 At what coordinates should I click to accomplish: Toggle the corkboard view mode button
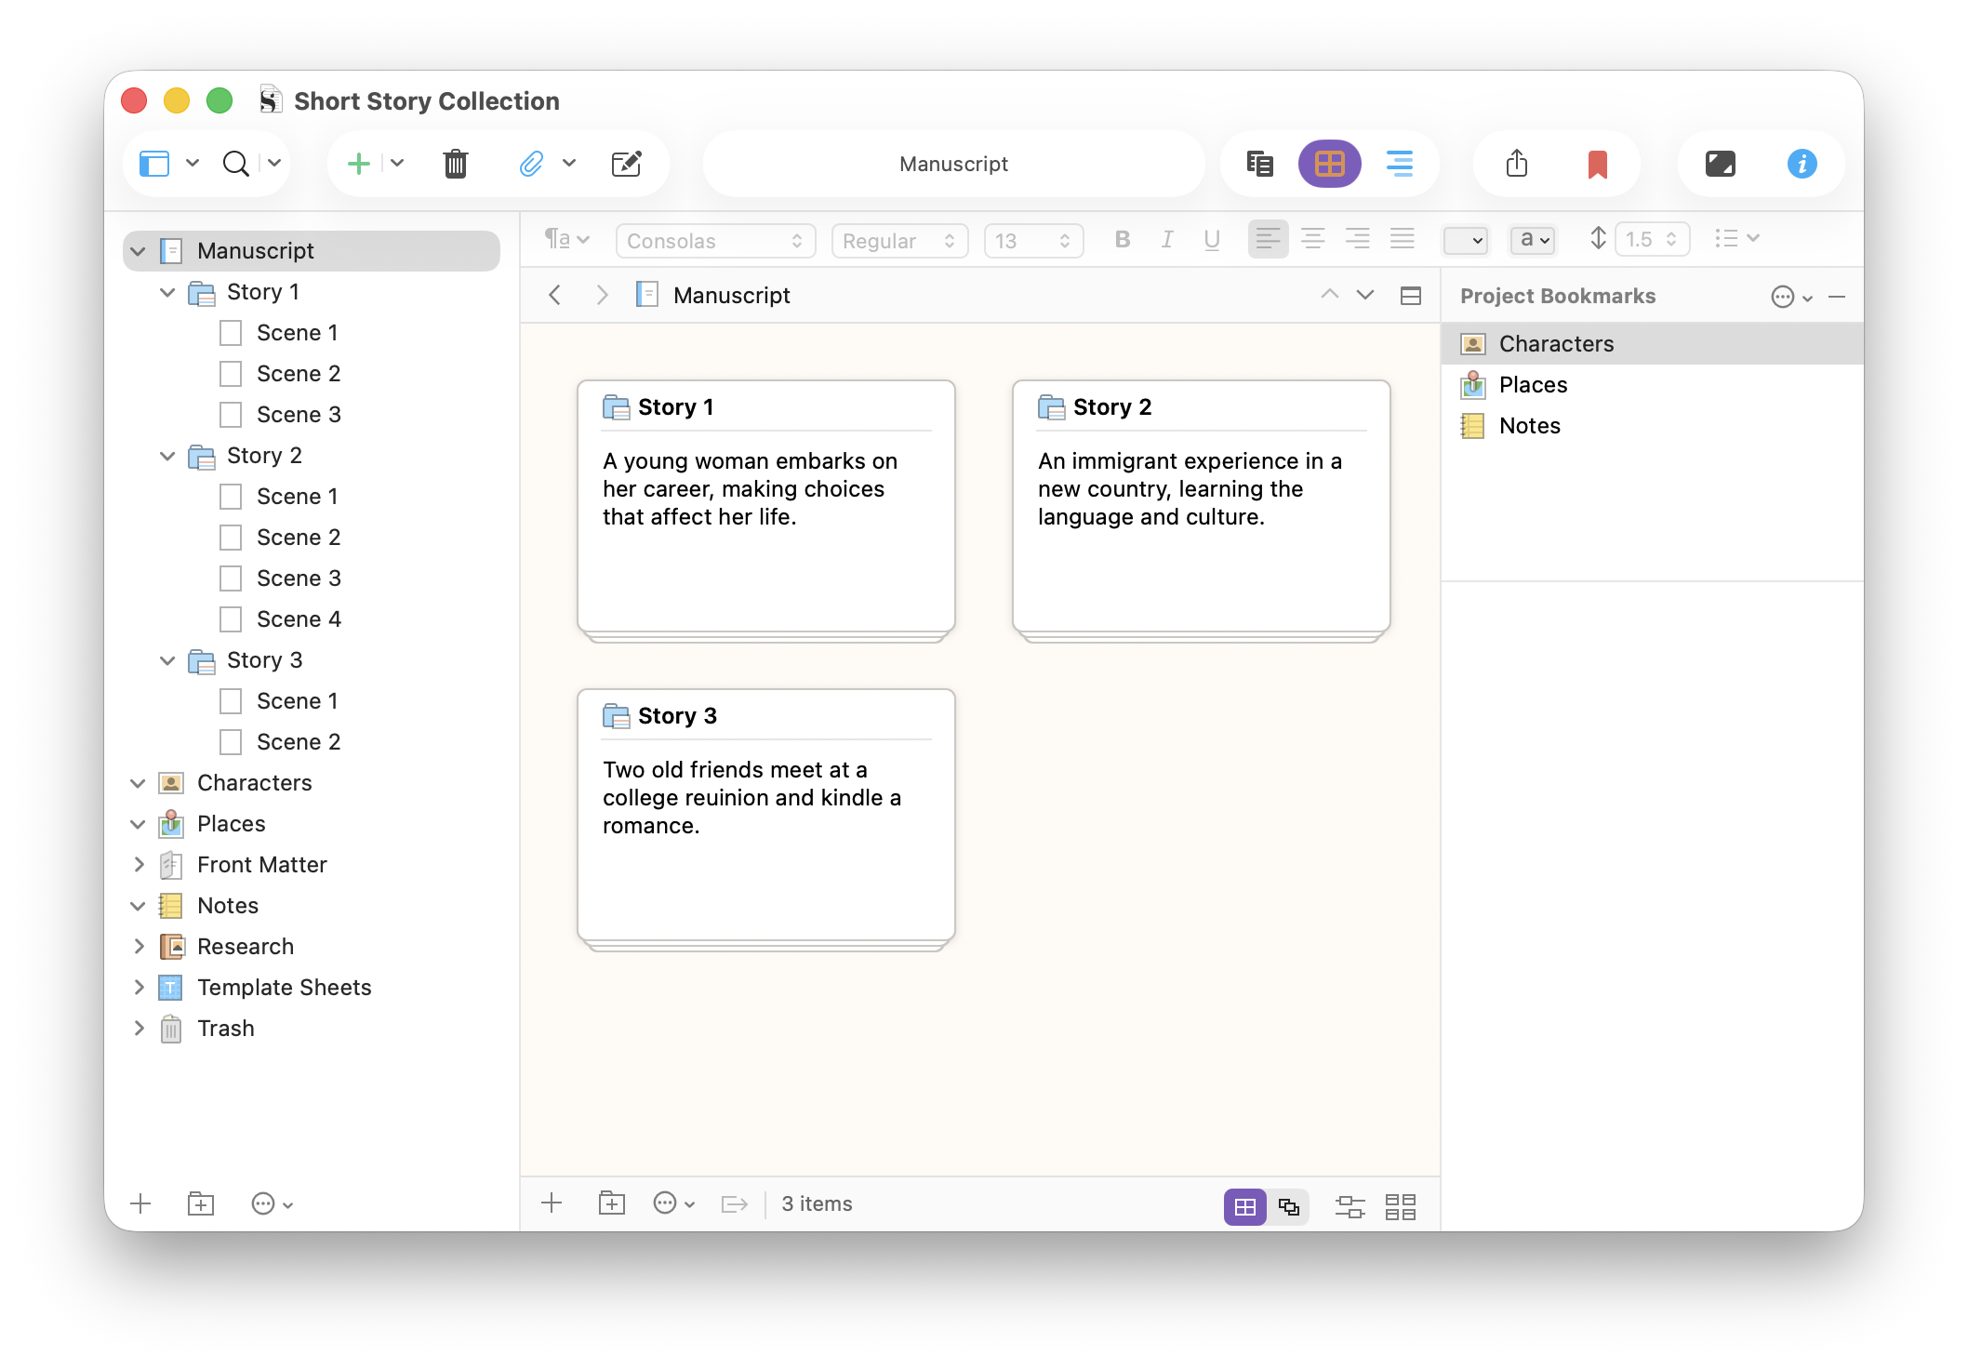1329,165
